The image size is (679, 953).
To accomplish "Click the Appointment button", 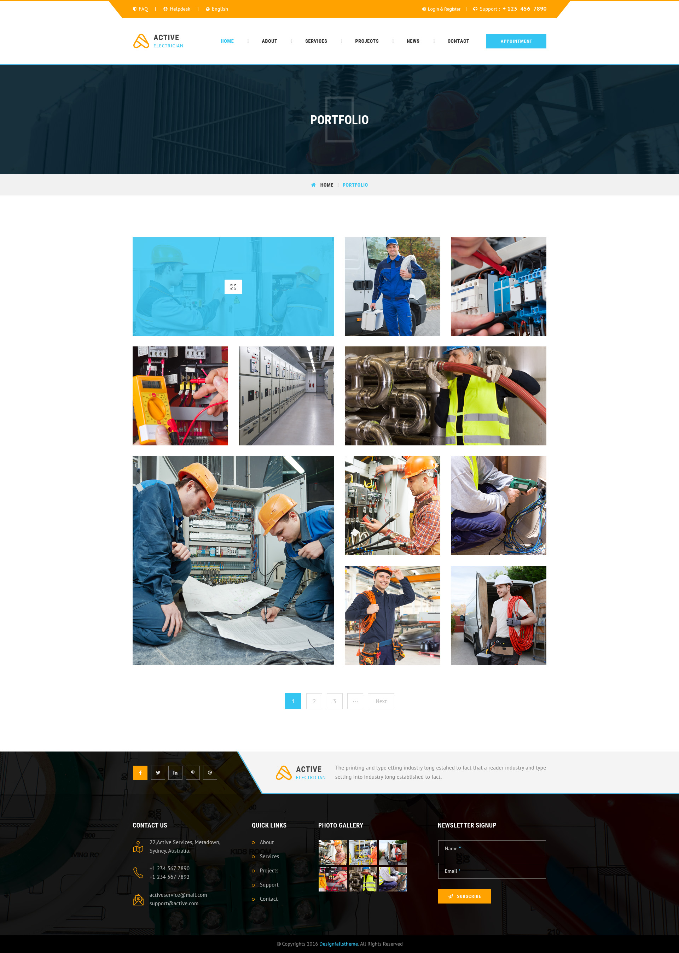I will click(x=516, y=41).
